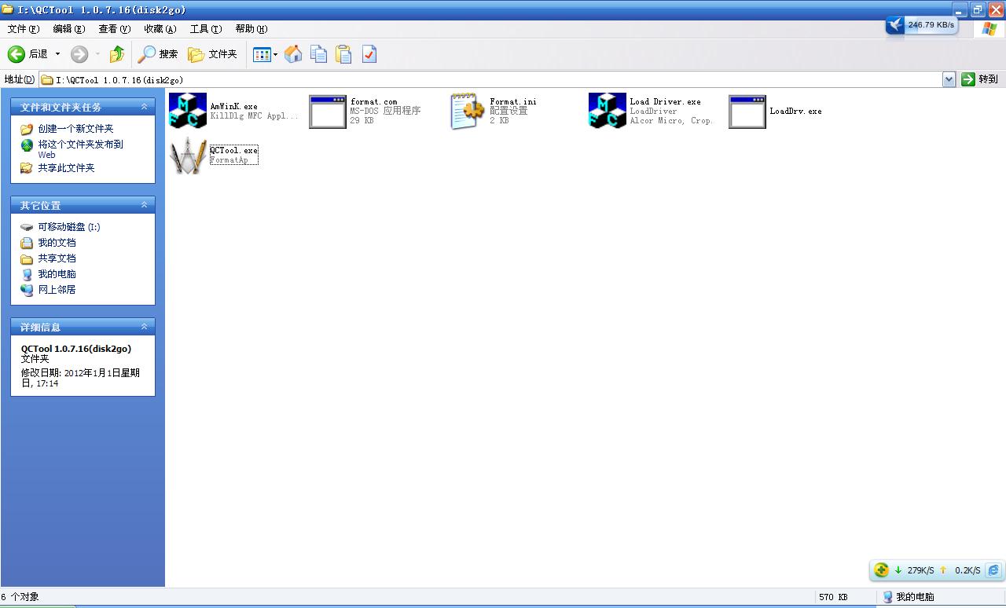Open 网上邻居 location

(57, 290)
